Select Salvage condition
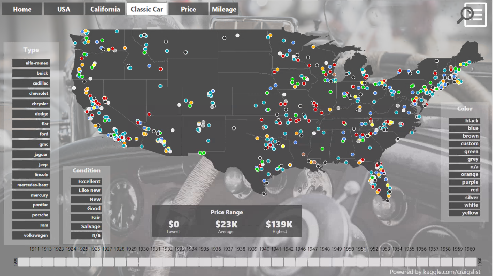493x276 pixels. pyautogui.click(x=86, y=226)
